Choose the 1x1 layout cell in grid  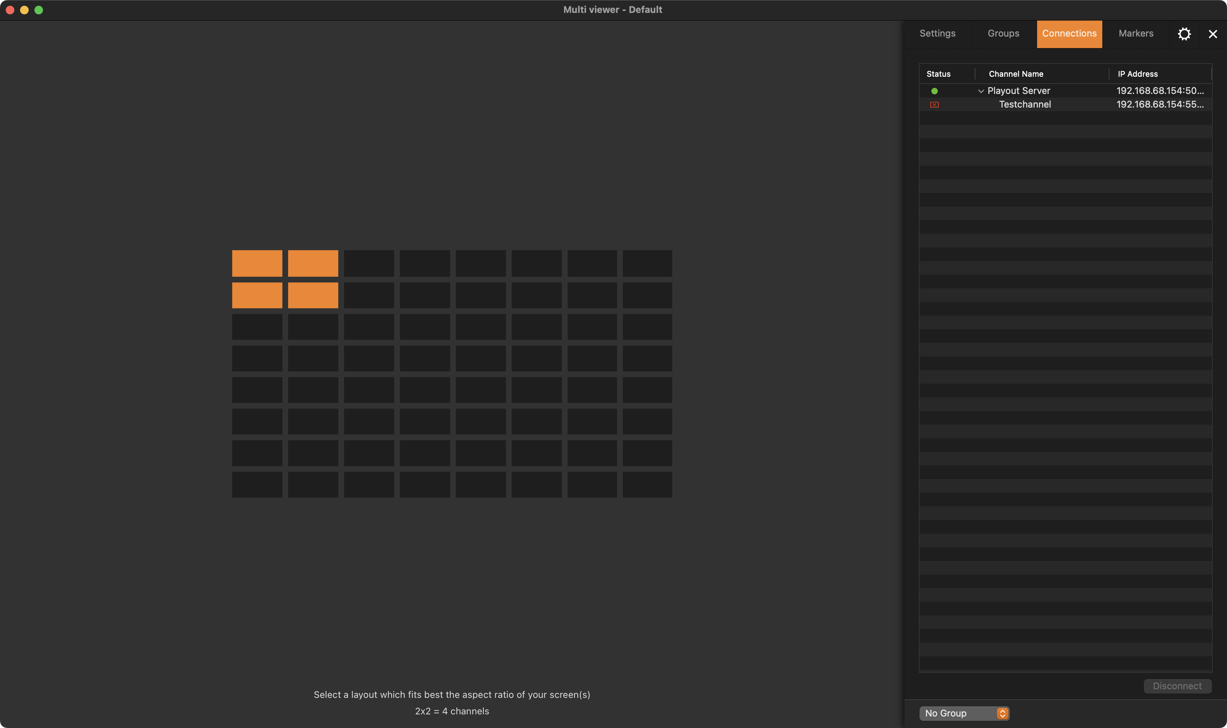[x=257, y=264]
